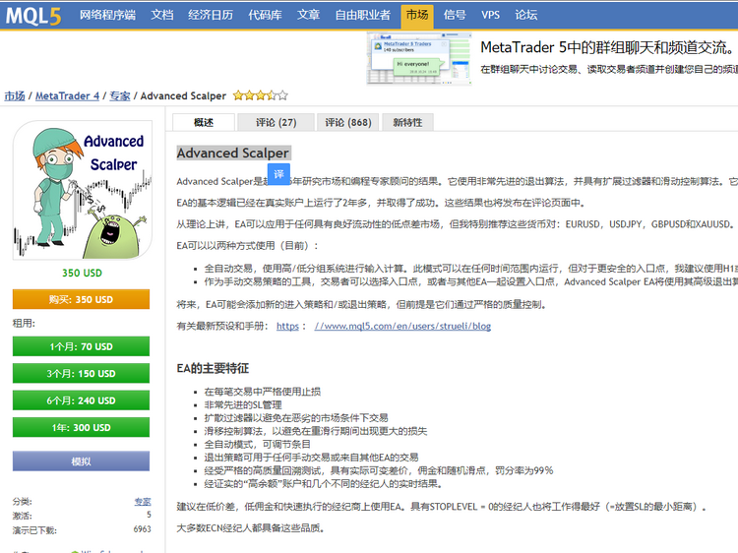738x553 pixels.
Task: Click the Advanced Scalper breadcrumb text
Action: click(183, 96)
